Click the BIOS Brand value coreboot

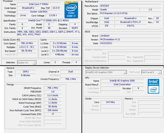click(x=130, y=36)
